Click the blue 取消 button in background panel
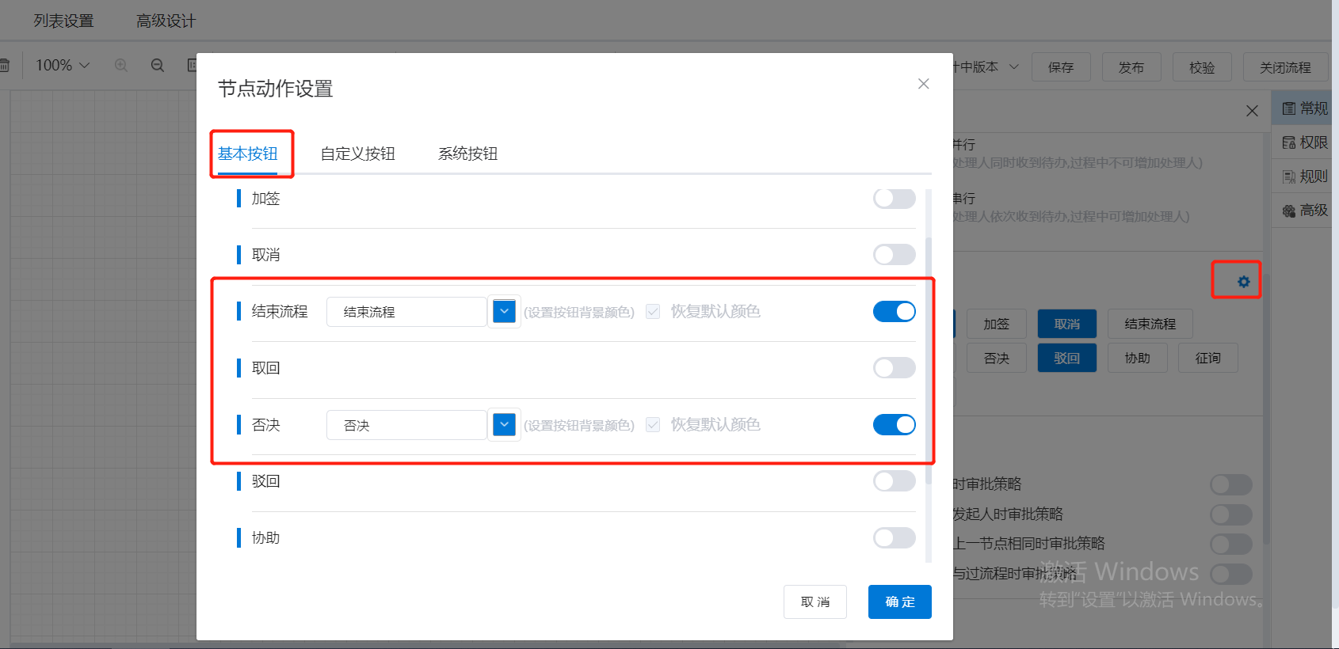The width and height of the screenshot is (1339, 649). (1067, 324)
